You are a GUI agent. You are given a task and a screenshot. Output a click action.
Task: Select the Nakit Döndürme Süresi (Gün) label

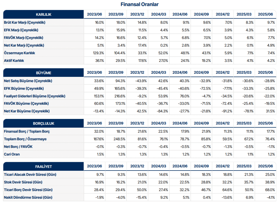[28, 197]
